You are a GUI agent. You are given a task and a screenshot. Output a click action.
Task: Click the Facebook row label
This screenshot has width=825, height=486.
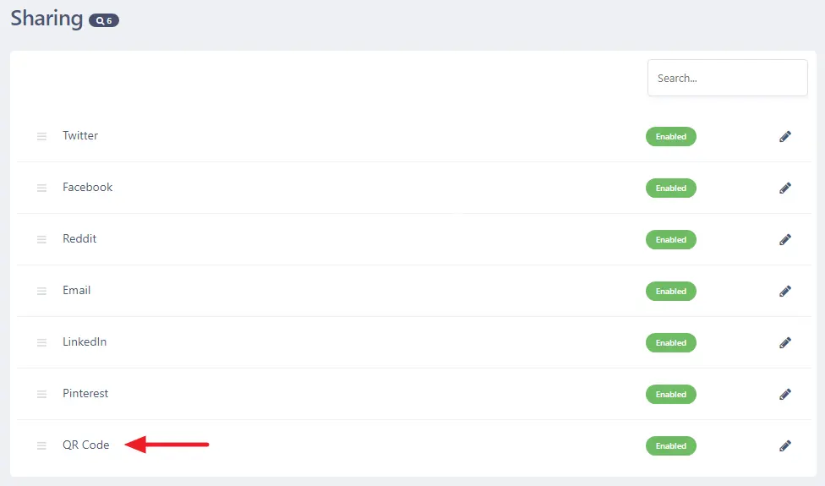(87, 187)
